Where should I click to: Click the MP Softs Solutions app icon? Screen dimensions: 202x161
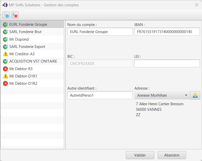(5, 5)
